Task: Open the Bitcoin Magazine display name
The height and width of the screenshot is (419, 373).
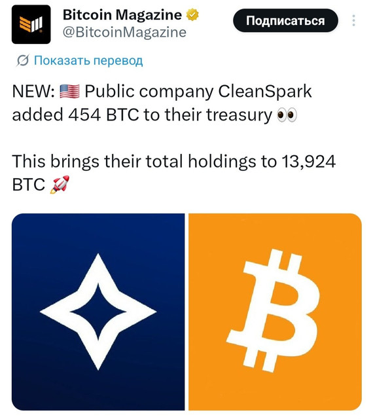Action: [122, 14]
